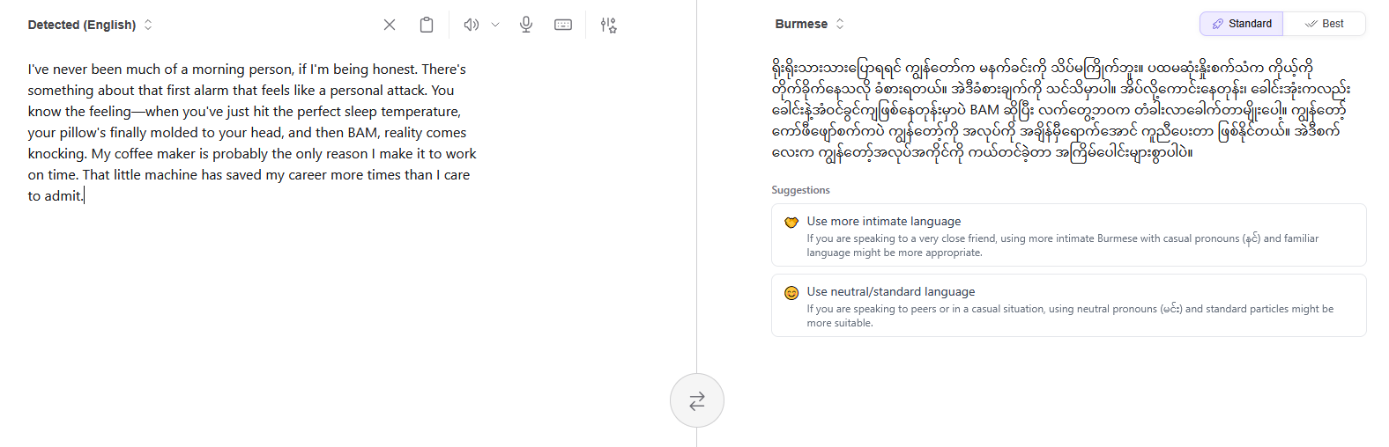
Task: Start voice input with the microphone icon
Action: pyautogui.click(x=526, y=25)
